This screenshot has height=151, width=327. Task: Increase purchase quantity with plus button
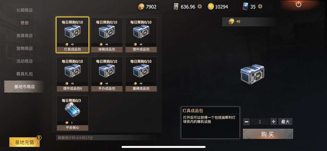pos(273,122)
